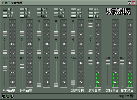Click -oo fader handle on channel beside 伴奏音量
This screenshot has height=100, width=137.
click(39, 85)
